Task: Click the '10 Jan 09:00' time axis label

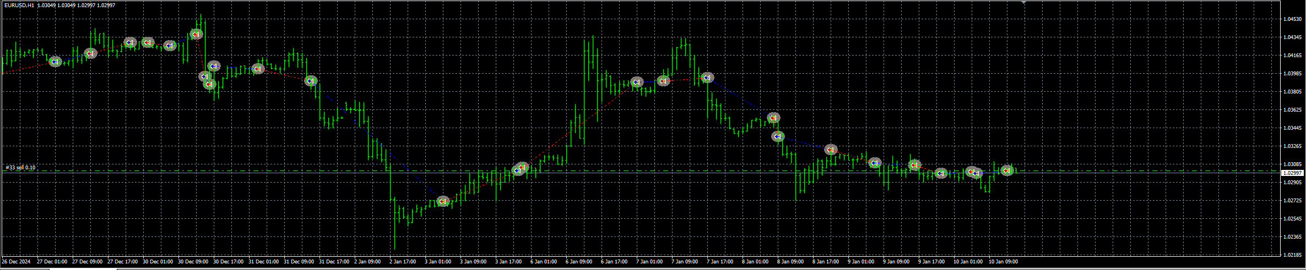Action: coord(1004,262)
